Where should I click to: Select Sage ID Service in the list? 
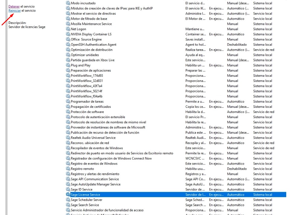pyautogui.click(x=82, y=189)
